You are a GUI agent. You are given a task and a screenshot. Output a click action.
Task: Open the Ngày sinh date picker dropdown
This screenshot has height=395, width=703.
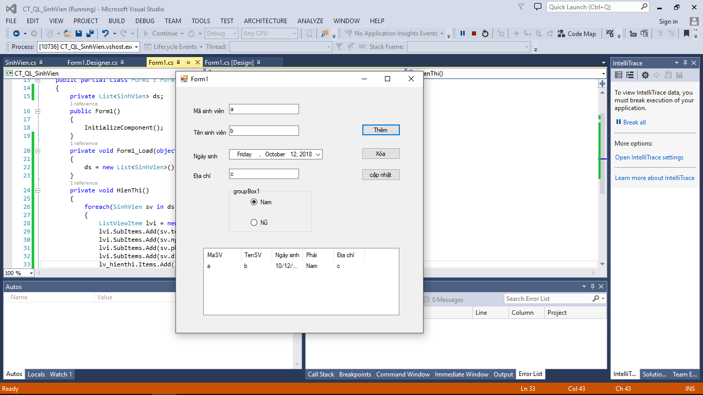318,154
